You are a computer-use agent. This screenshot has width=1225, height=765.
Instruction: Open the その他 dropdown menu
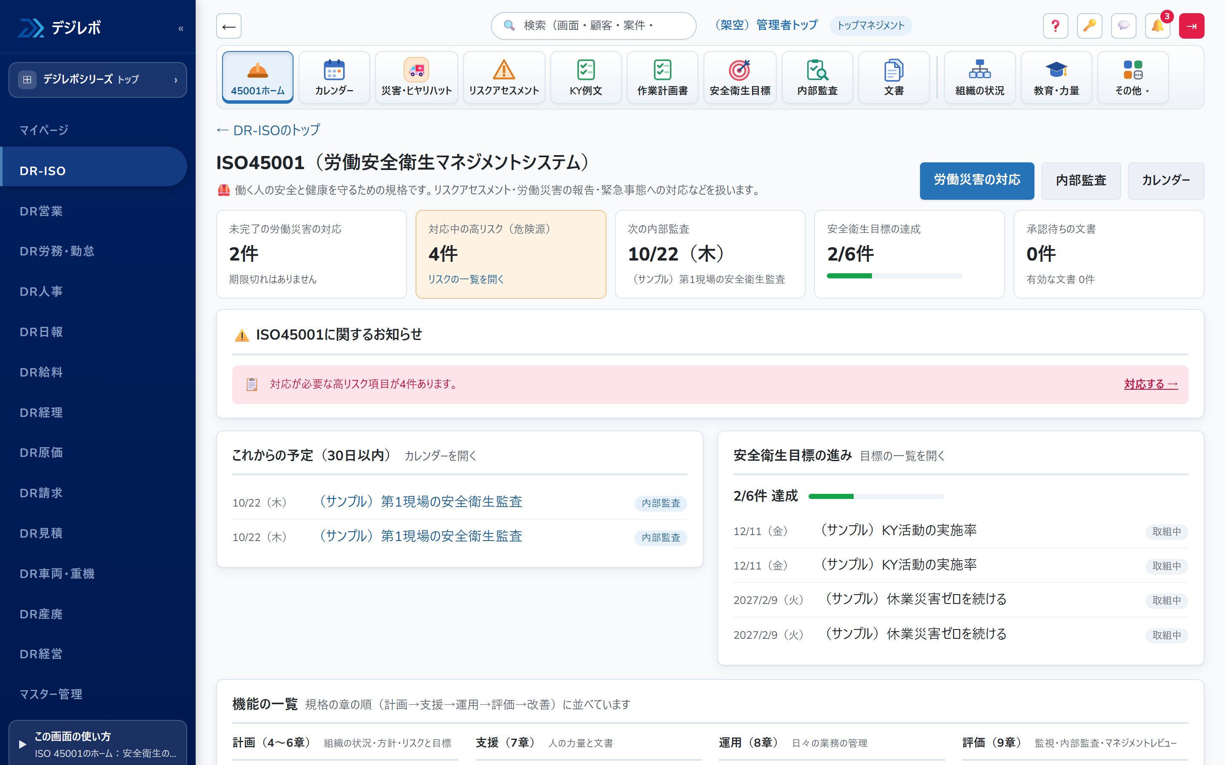1132,77
